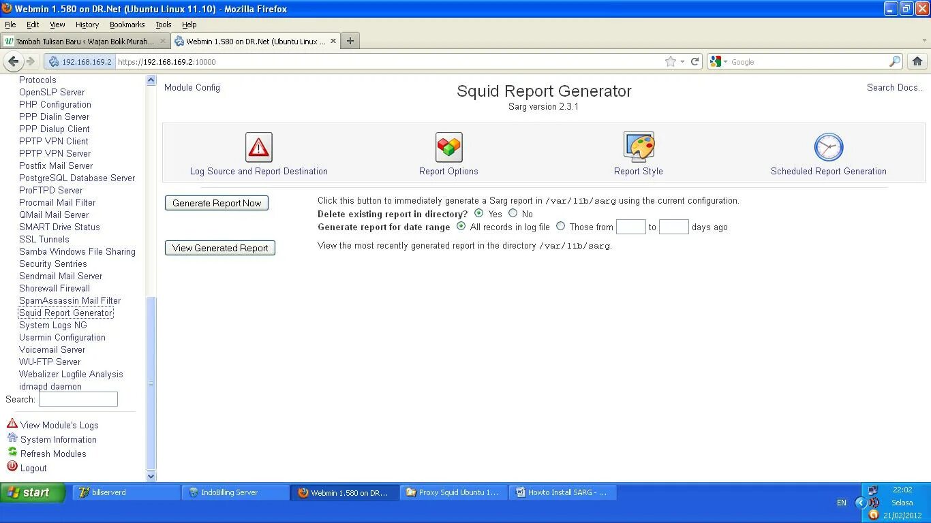Open Log Source and Report Destination icon
The height and width of the screenshot is (523, 931).
258,147
